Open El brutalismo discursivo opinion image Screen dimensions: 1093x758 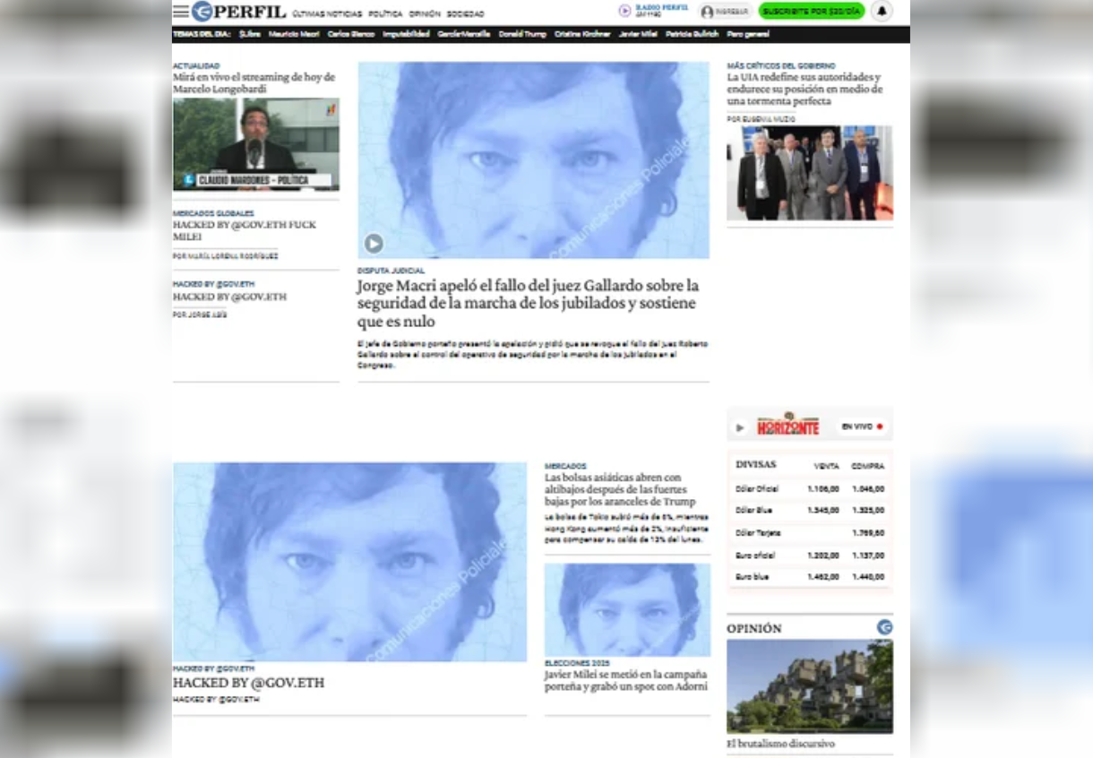809,686
